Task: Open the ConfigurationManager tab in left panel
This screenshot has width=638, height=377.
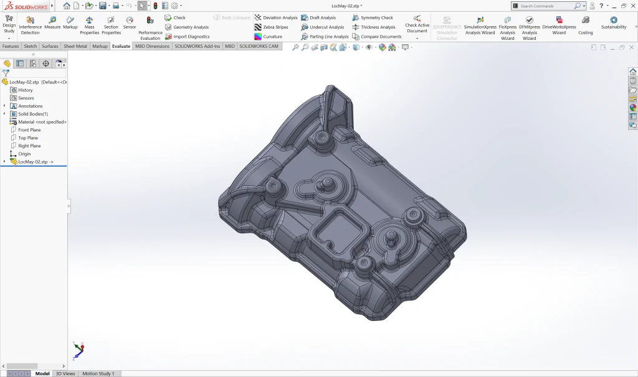Action: [33, 63]
